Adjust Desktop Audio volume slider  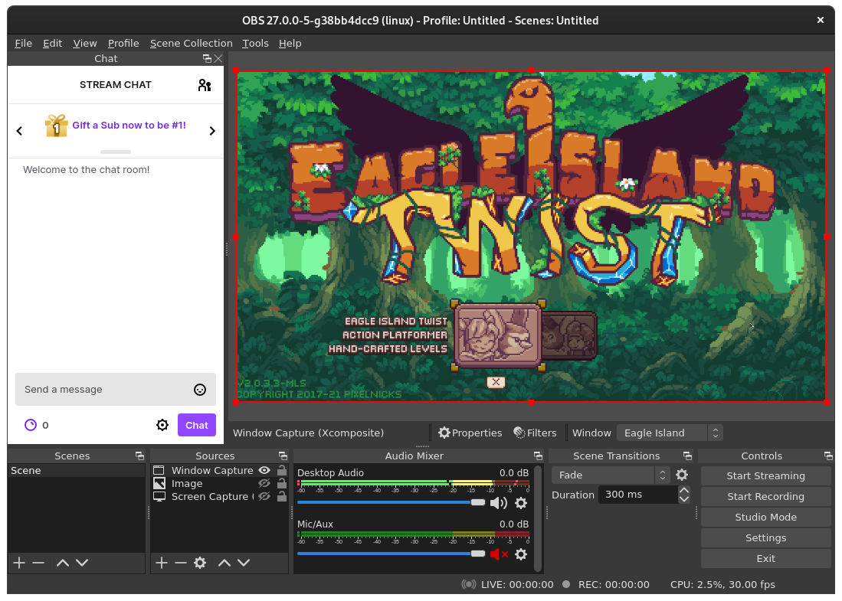(x=391, y=502)
